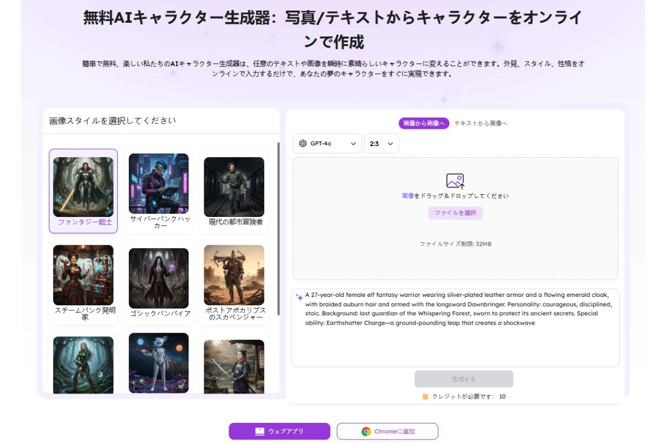Choose the ゴシックバンパイア style

coord(159,278)
